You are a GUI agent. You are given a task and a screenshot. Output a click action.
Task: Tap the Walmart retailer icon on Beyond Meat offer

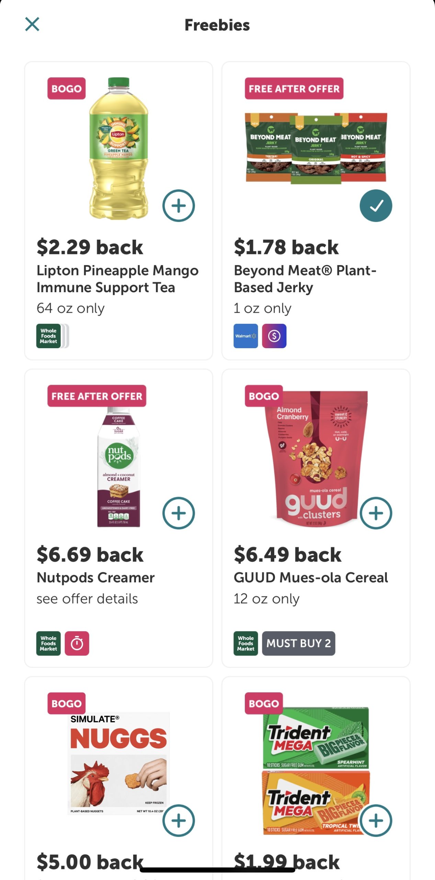pyautogui.click(x=245, y=335)
